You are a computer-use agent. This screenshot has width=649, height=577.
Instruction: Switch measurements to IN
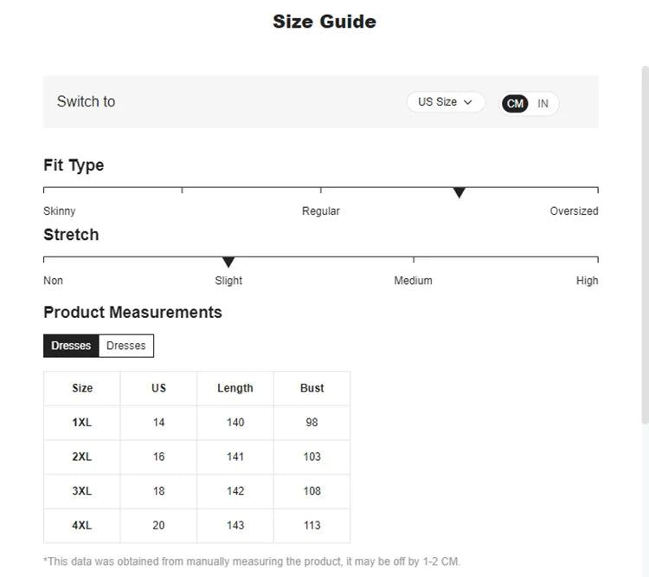tap(543, 104)
